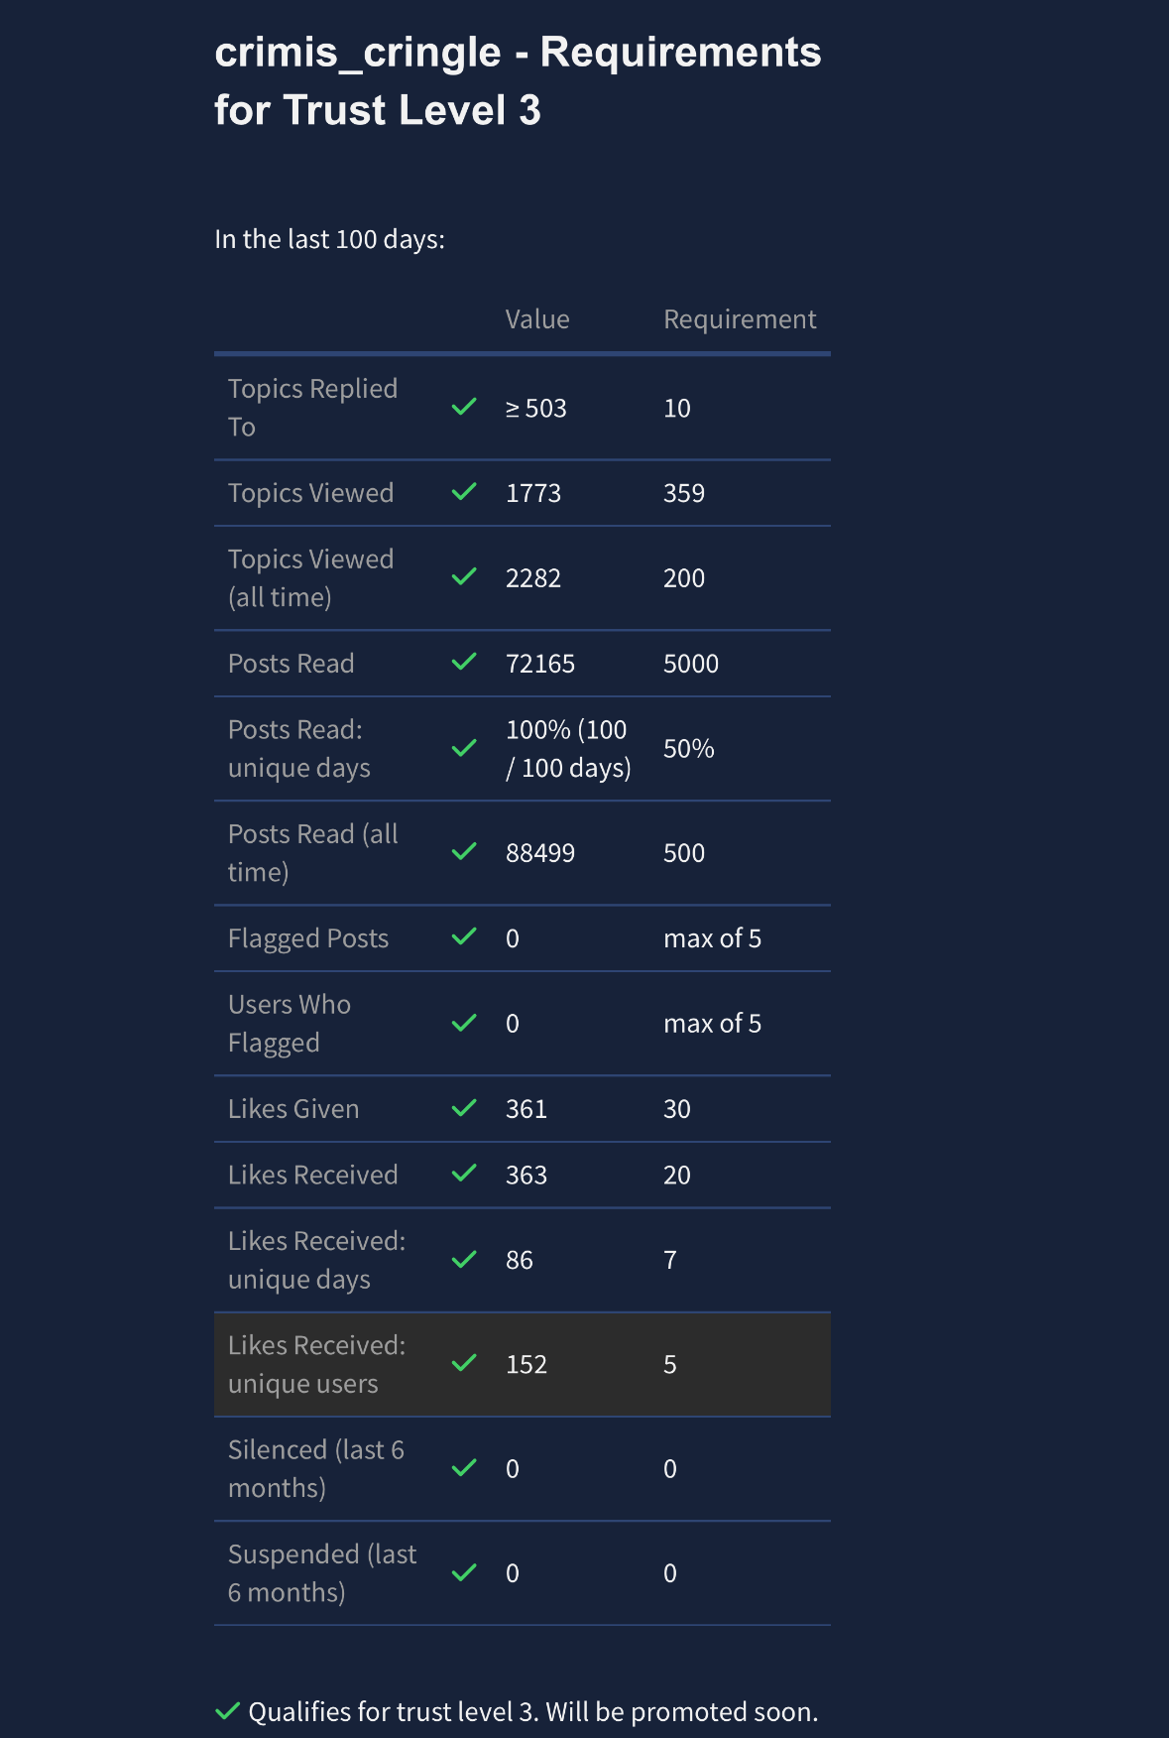Viewport: 1169px width, 1738px height.
Task: Click the checkmark in the Silenced row
Action: pos(464,1467)
